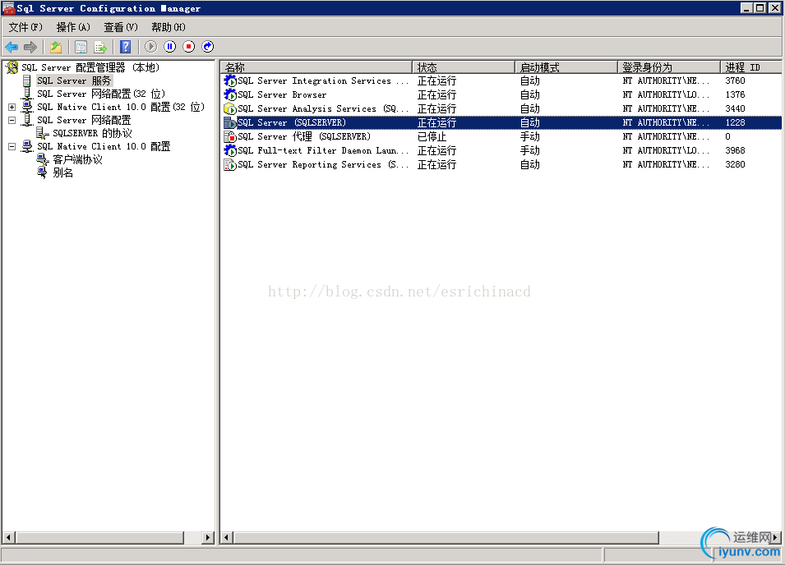Screen dimensions: 785x565
Task: Select the SQL Server 代理 (SQLSERVER) service
Action: pyautogui.click(x=304, y=136)
